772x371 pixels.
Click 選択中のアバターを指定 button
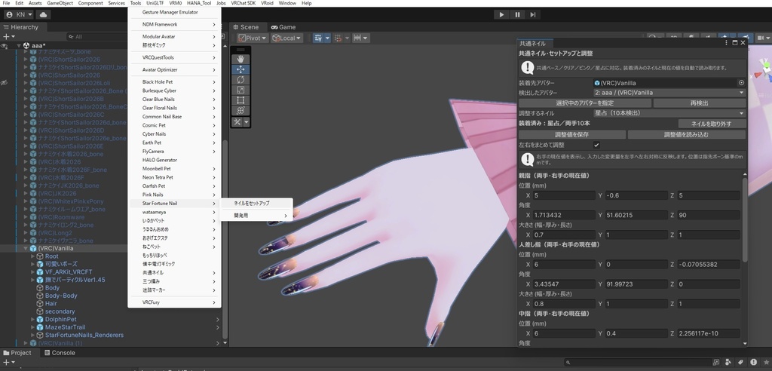click(585, 103)
